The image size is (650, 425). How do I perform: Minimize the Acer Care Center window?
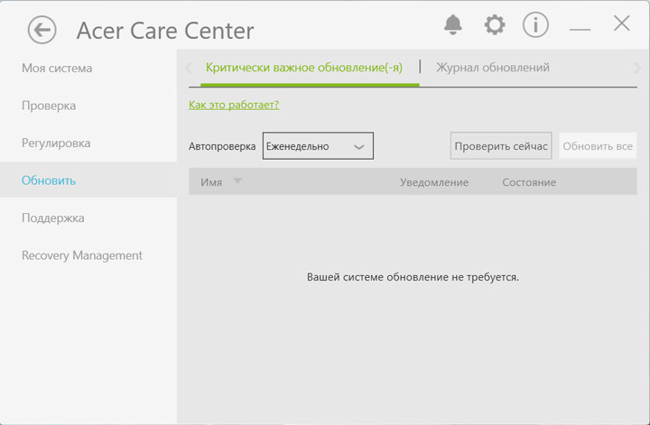coord(580,29)
